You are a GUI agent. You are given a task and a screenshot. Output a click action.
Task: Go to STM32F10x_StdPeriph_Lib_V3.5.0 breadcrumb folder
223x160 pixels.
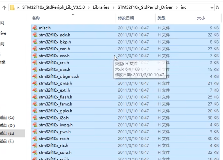[x=54, y=7]
